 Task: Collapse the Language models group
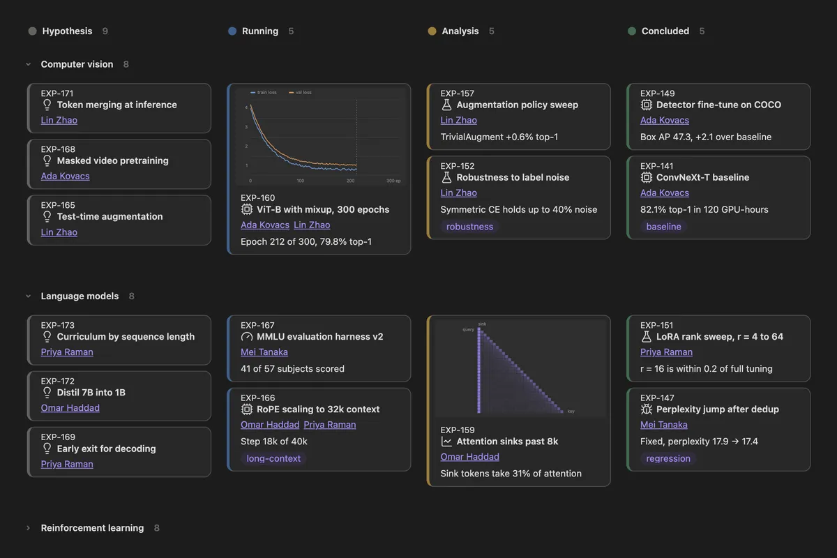click(29, 296)
